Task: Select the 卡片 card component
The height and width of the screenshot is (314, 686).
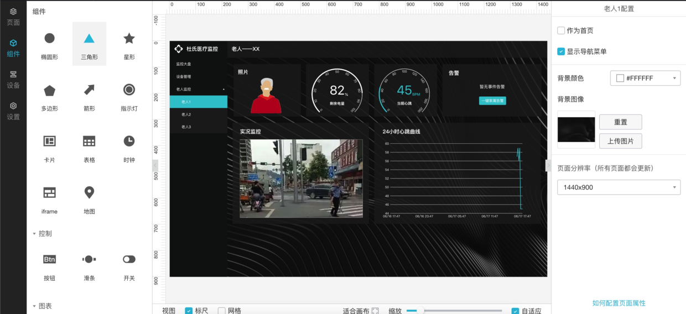Action: (x=49, y=147)
